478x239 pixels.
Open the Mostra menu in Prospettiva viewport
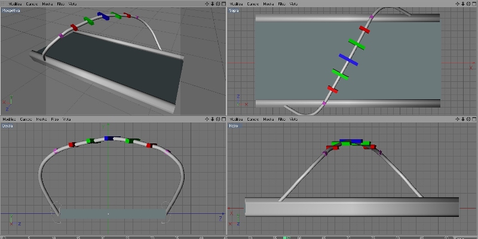point(47,4)
